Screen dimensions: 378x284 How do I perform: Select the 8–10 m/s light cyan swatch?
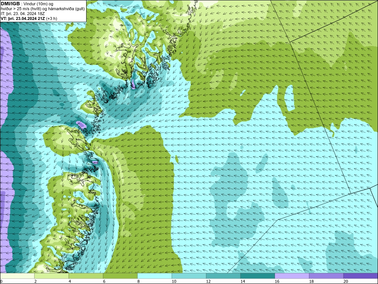pos(155,276)
